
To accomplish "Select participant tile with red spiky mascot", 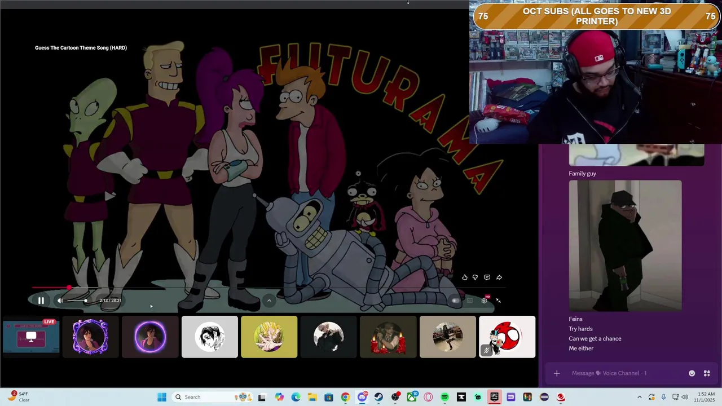I will 507,337.
